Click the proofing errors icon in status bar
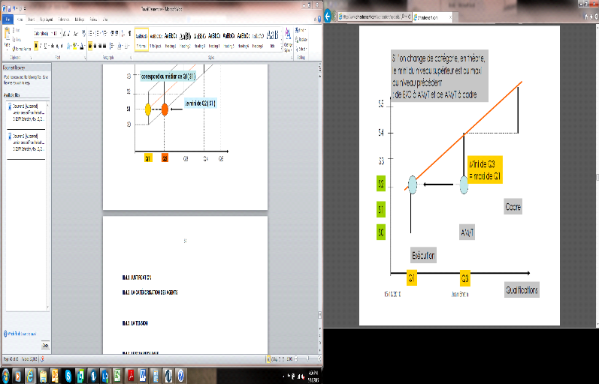The width and height of the screenshot is (599, 384). coord(42,358)
